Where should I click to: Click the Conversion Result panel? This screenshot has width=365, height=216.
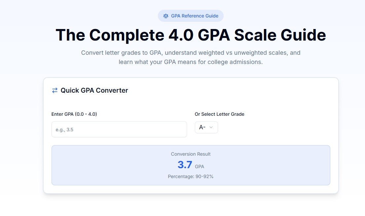coord(191,165)
